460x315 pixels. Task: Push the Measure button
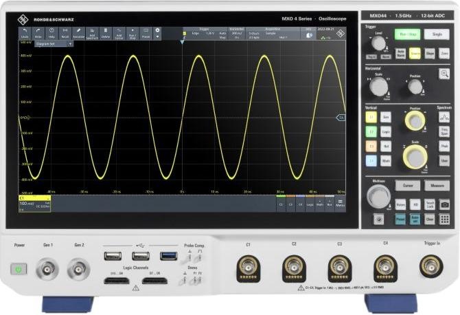[x=437, y=186]
